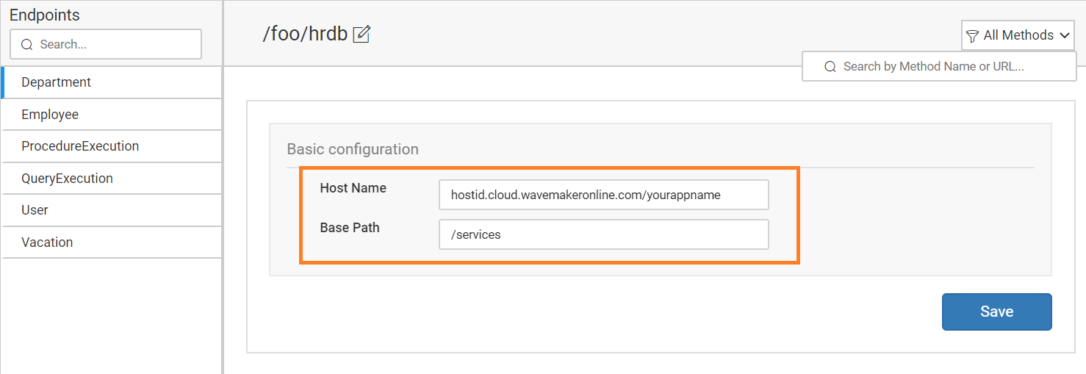Click the funnel filter icon
Viewport: 1086px width, 374px height.
pyautogui.click(x=972, y=36)
